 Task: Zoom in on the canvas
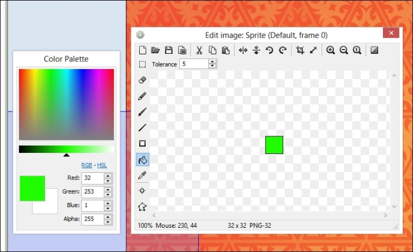coord(330,50)
